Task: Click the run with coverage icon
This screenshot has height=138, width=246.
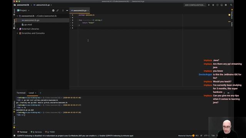Action: tap(217, 5)
